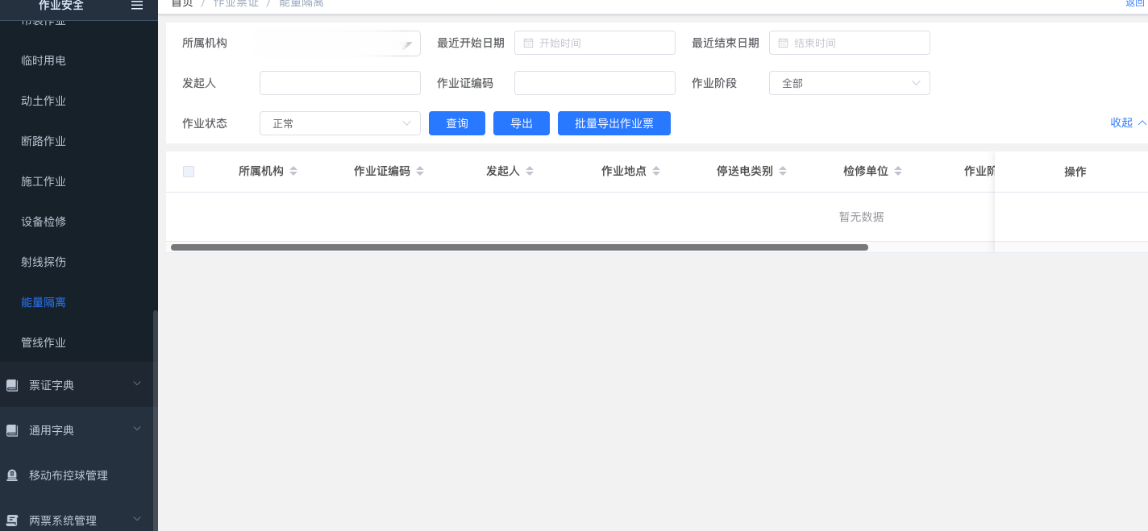The width and height of the screenshot is (1148, 531).
Task: Sort table by 所属机构 column arrows
Action: click(x=293, y=171)
